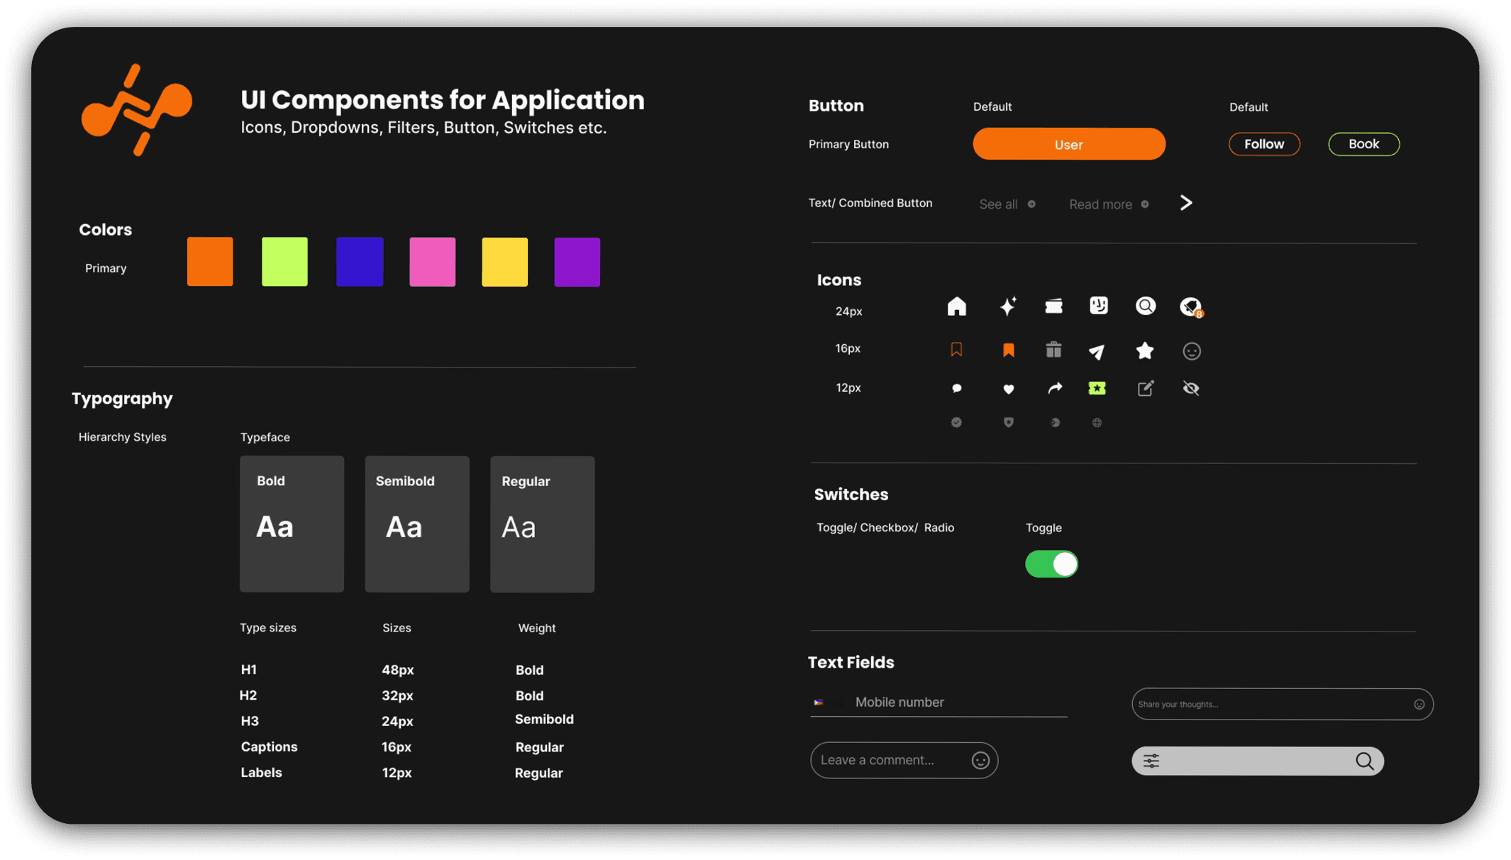Viewport: 1511px width, 860px height.
Task: Click the orange User button
Action: (1068, 144)
